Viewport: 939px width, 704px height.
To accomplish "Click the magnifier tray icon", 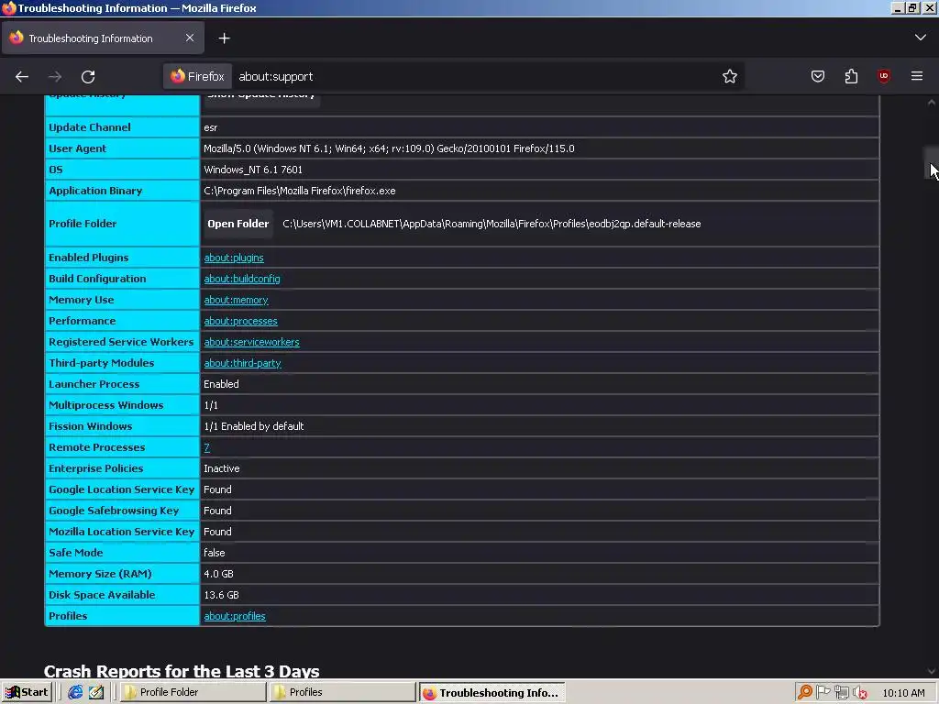I will click(805, 693).
